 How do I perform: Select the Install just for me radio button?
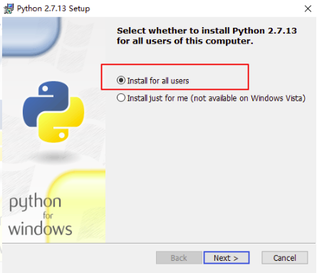[121, 98]
